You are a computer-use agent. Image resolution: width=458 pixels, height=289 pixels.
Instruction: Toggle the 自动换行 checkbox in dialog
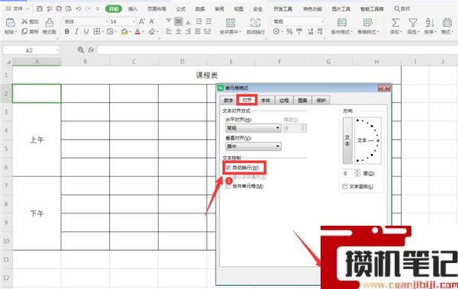(228, 168)
